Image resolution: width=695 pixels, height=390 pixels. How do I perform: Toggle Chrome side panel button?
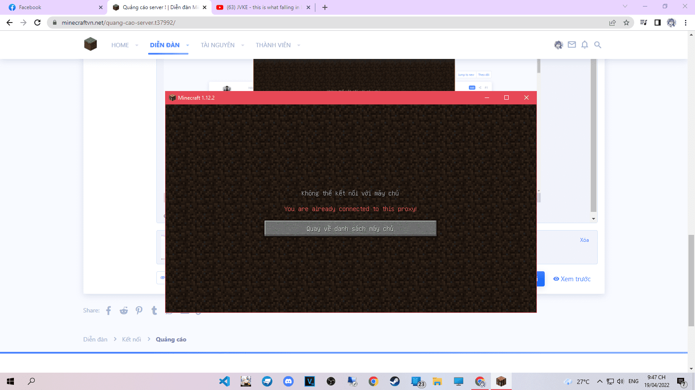click(x=657, y=23)
